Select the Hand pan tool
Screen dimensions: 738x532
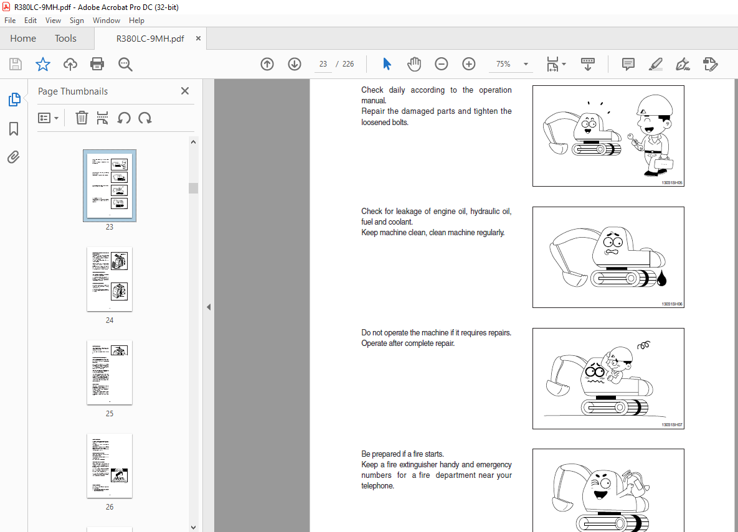tap(414, 64)
